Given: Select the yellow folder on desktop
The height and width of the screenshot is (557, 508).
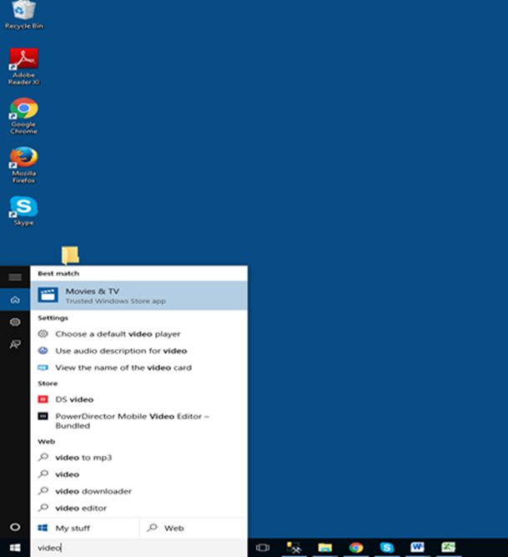Looking at the screenshot, I should click(x=70, y=256).
